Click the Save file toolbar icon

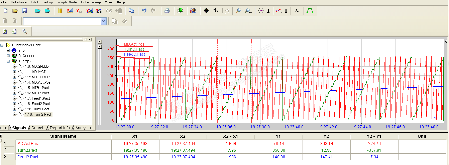(24, 11)
